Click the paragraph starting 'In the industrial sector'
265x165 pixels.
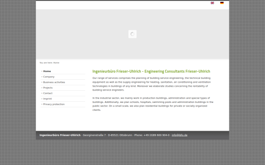click(153, 104)
